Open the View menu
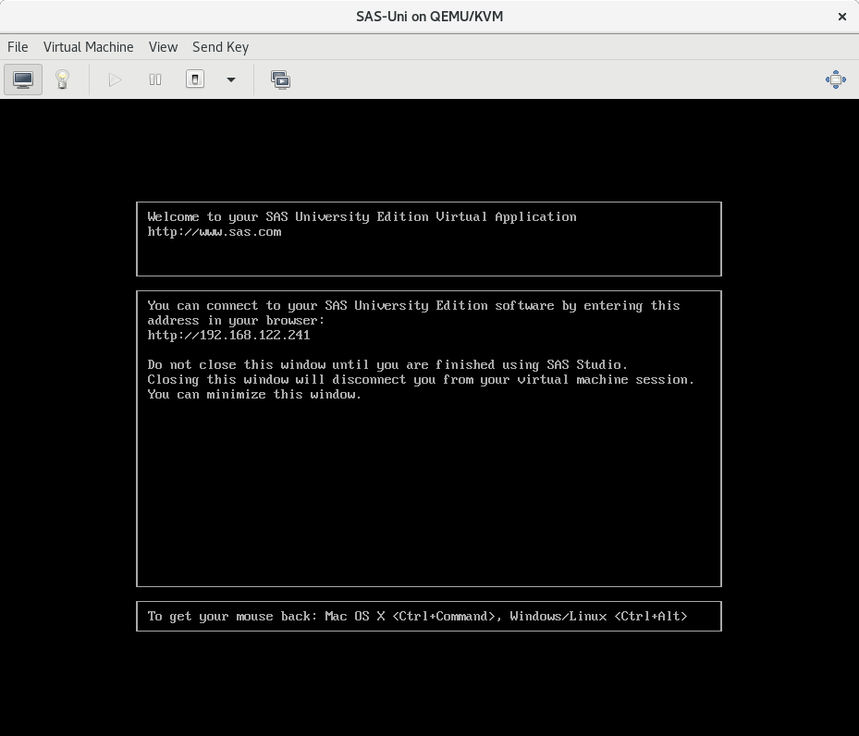 [x=164, y=47]
